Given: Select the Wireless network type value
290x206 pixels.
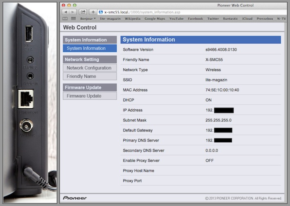Looking at the screenshot, I should [x=213, y=70].
